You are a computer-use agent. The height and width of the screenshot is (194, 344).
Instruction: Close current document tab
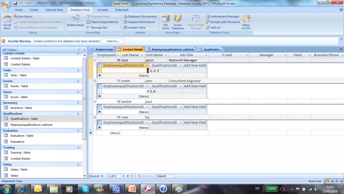341,49
